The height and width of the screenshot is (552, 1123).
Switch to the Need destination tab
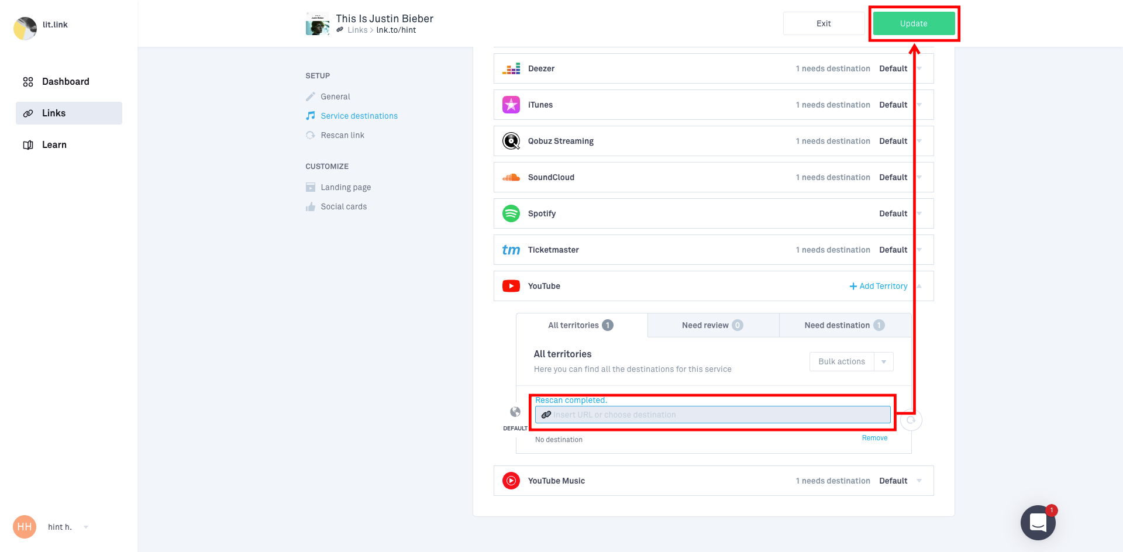tap(844, 326)
